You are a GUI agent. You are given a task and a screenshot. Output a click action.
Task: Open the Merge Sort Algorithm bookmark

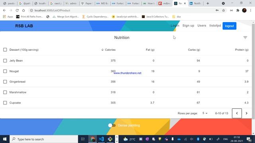66,17
